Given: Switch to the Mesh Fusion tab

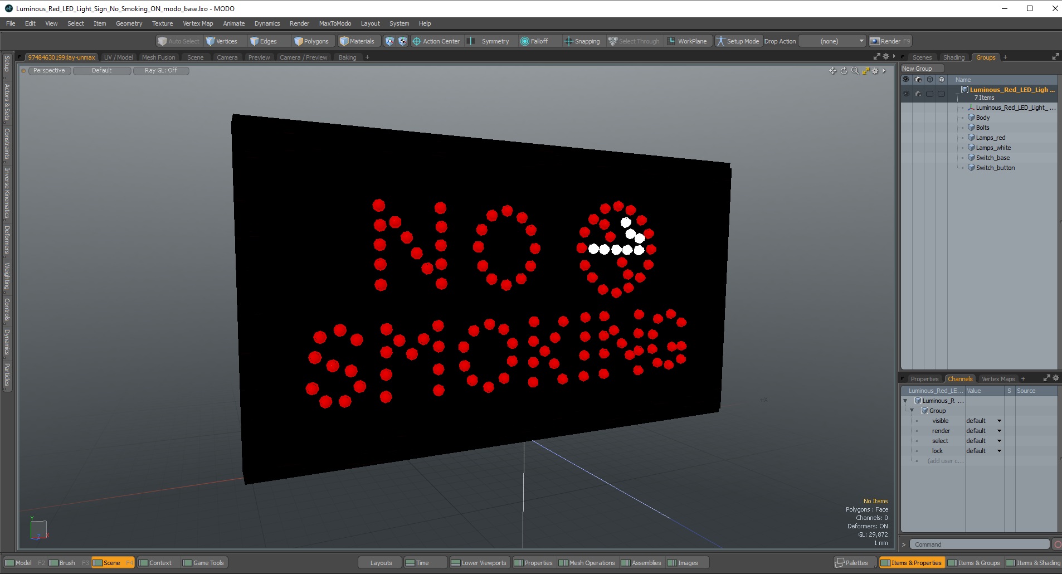Looking at the screenshot, I should click(x=158, y=57).
